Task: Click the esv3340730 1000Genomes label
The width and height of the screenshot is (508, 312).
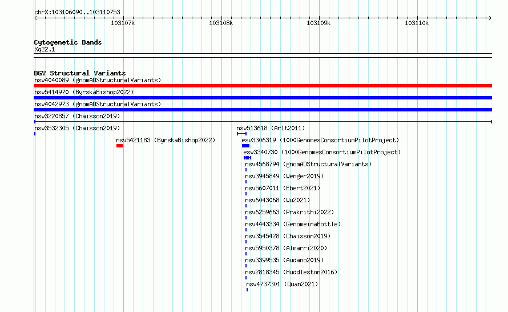Action: (x=322, y=152)
